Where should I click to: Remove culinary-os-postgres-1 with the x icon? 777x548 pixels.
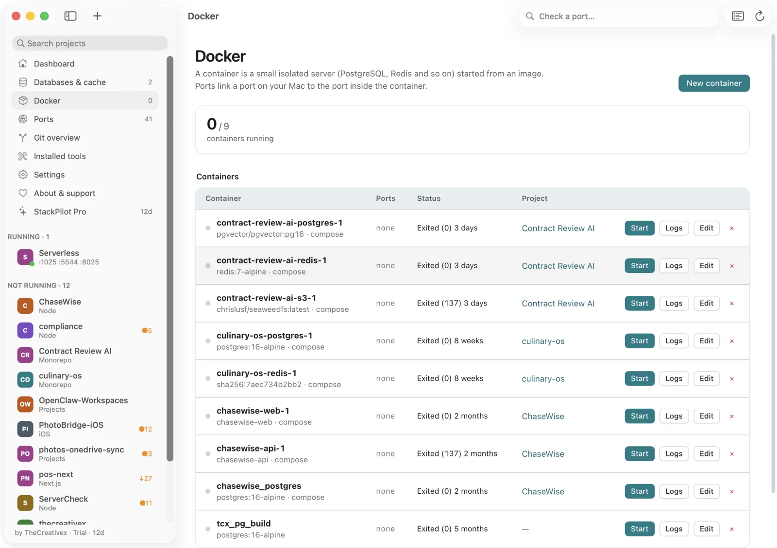pos(732,341)
